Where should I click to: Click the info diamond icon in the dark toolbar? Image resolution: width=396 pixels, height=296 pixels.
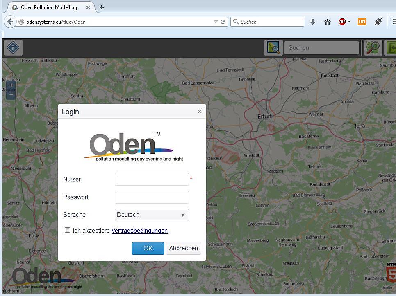pos(13,47)
